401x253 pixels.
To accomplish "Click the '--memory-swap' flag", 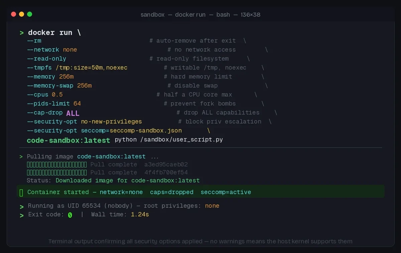I will click(50, 86).
